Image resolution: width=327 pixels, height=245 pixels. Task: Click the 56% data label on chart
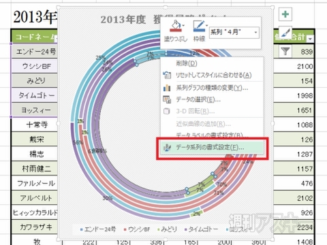click(78, 142)
